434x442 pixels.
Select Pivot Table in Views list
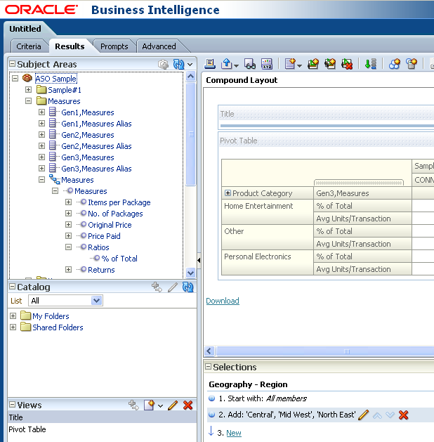[x=27, y=429]
